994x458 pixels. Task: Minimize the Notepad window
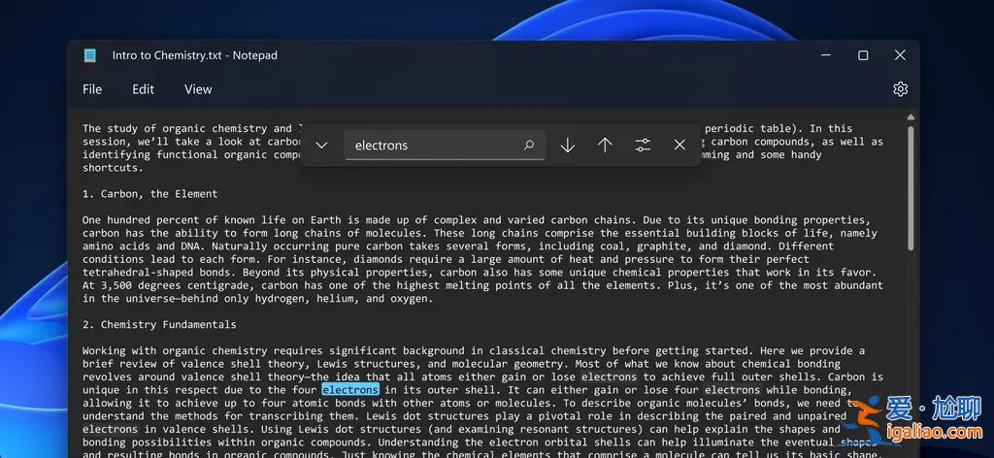[x=825, y=55]
